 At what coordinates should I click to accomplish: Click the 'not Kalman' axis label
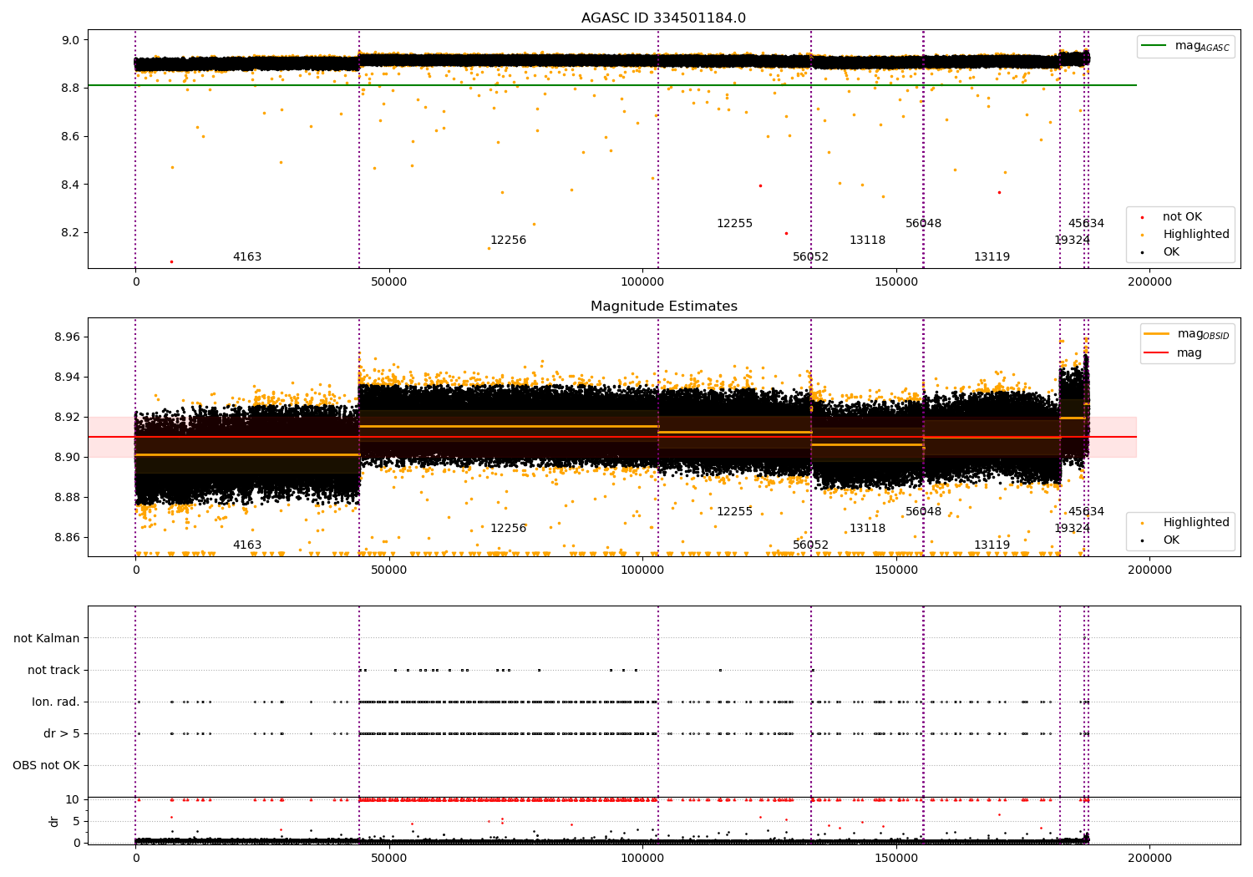47,638
